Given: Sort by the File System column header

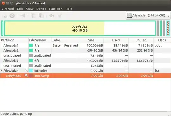Looking at the screenshot, I should [x=40, y=40].
